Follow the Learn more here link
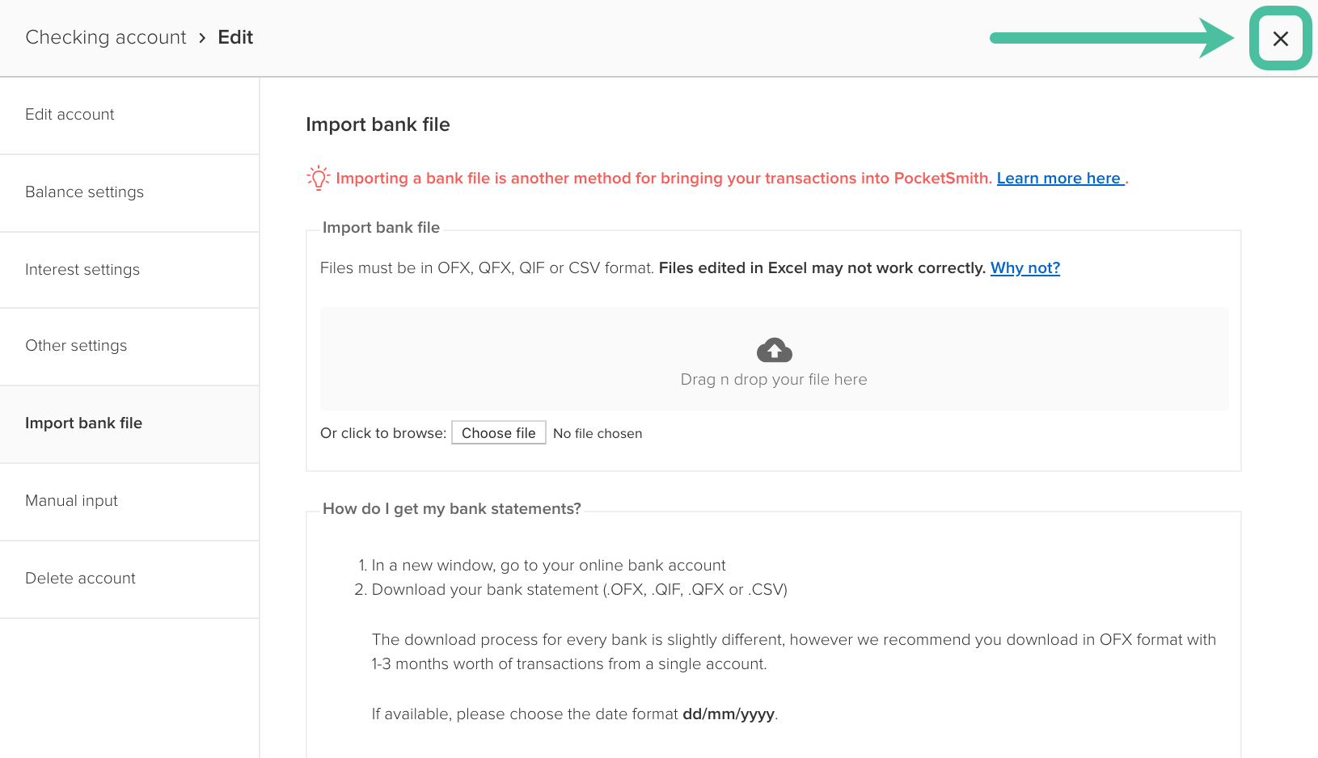 pyautogui.click(x=1060, y=178)
